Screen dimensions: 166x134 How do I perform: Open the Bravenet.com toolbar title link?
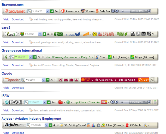[13, 5]
